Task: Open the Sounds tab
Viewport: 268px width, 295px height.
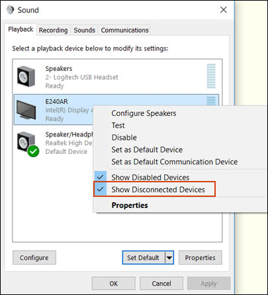Action: pos(85,30)
